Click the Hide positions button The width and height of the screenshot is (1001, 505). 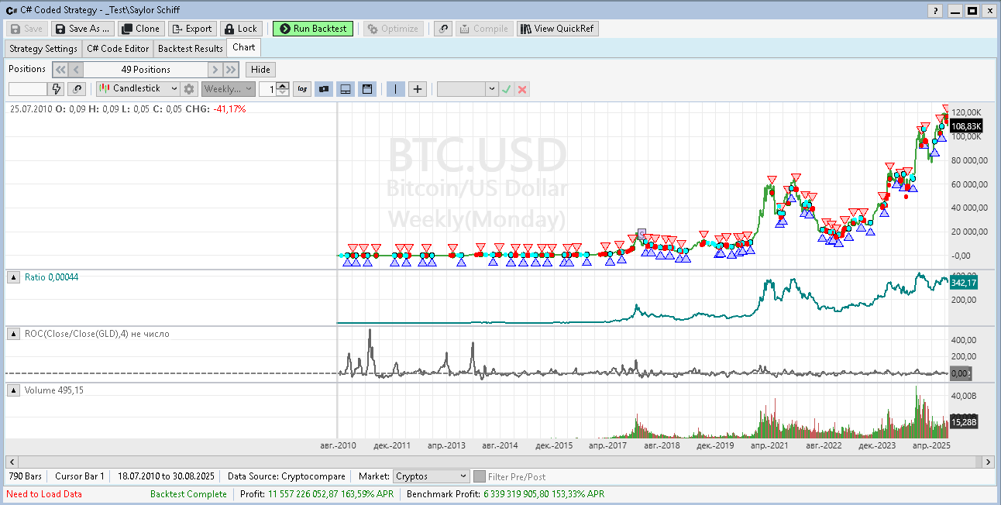pyautogui.click(x=260, y=70)
